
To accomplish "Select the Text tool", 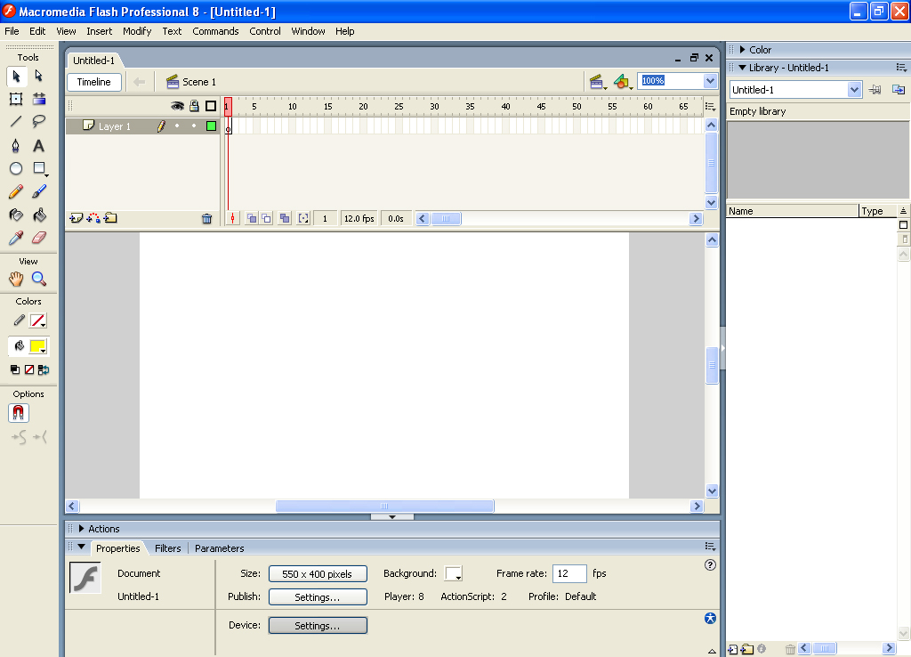I will pos(39,145).
